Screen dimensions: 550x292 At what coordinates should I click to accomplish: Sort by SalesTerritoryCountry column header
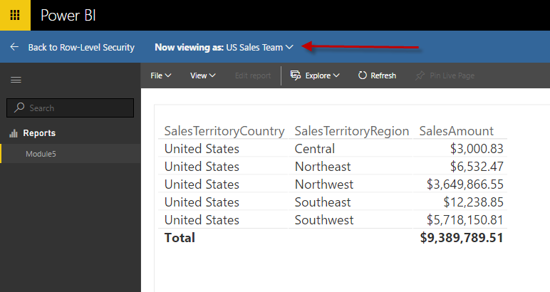[x=224, y=131]
